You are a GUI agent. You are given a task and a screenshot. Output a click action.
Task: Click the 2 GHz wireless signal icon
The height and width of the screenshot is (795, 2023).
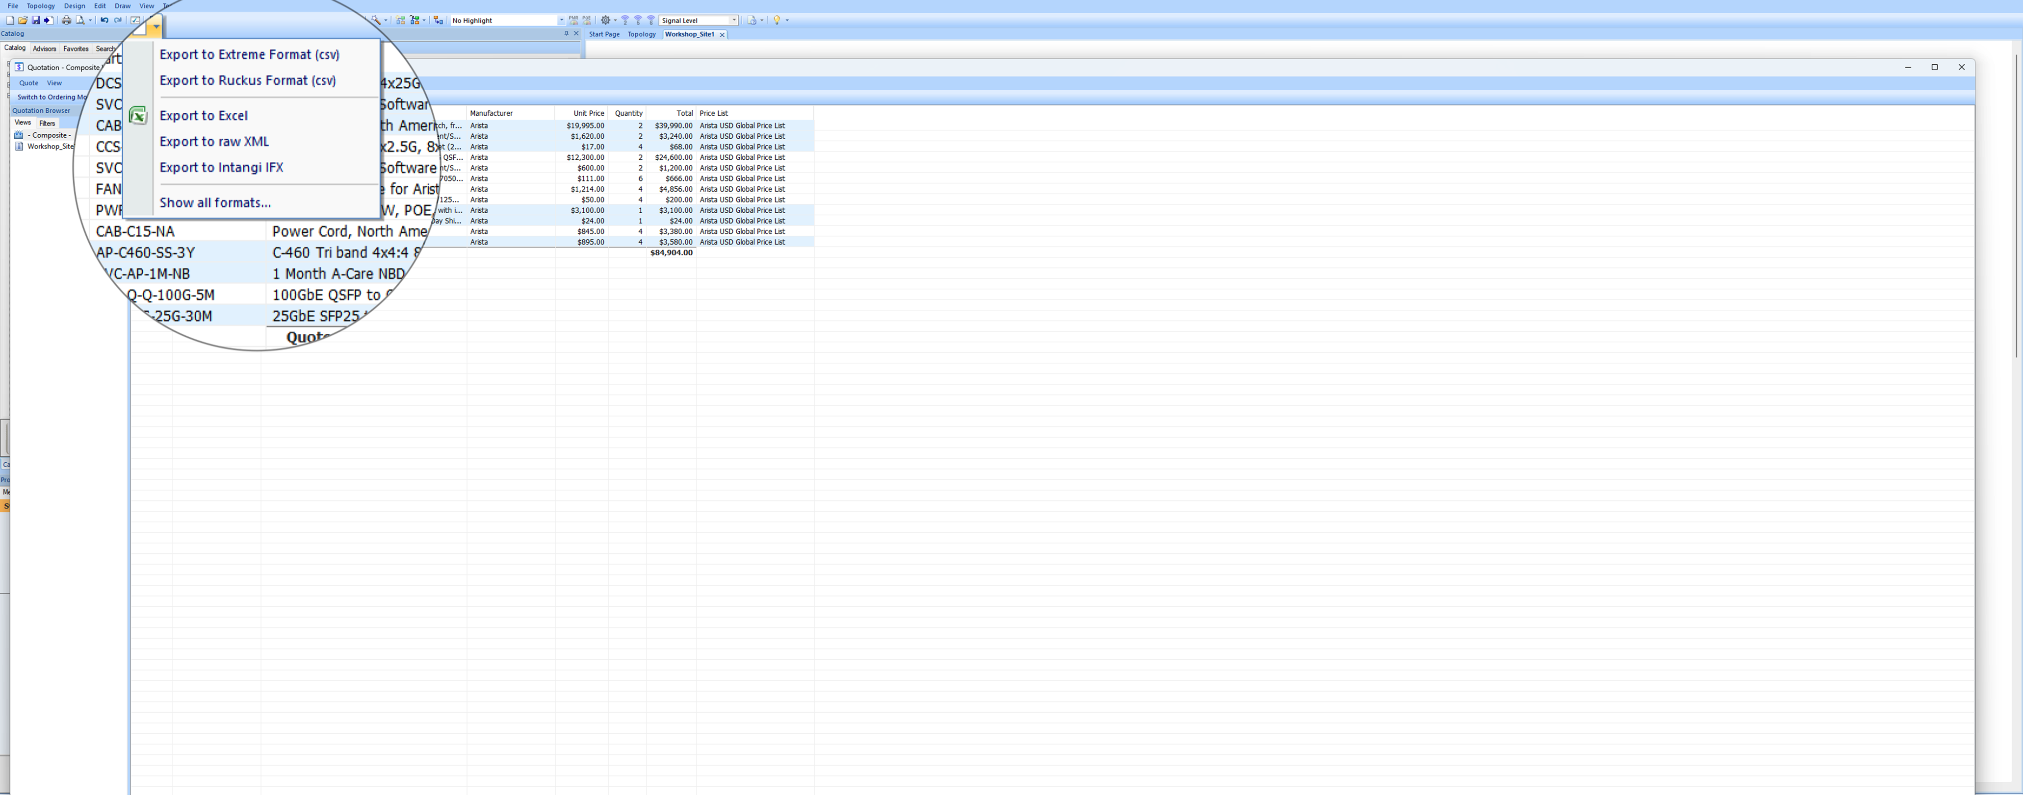(x=625, y=21)
